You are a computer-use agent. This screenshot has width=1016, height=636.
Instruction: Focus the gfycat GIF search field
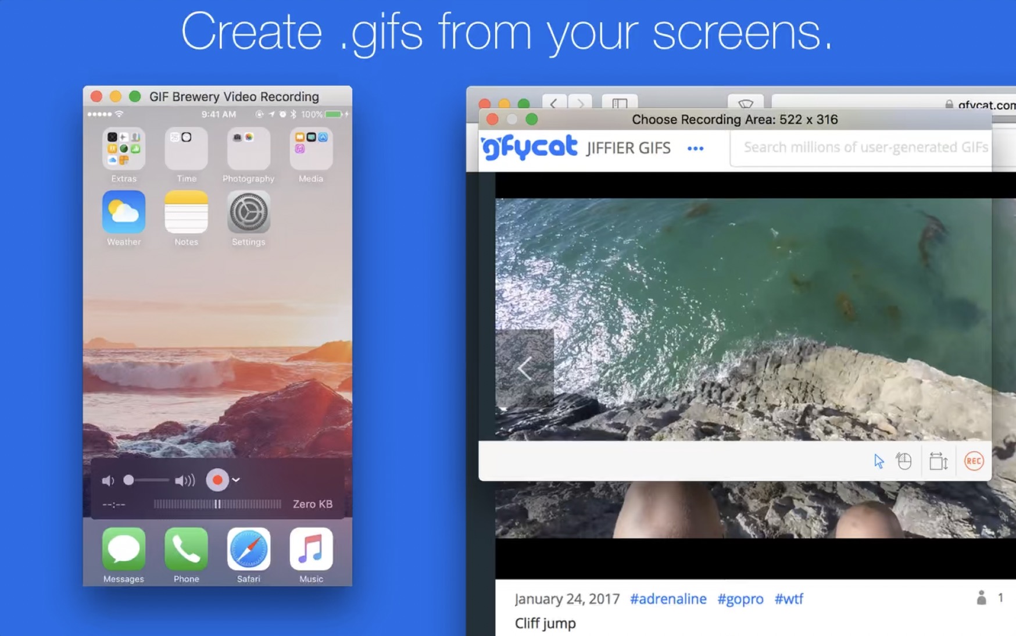(x=861, y=148)
